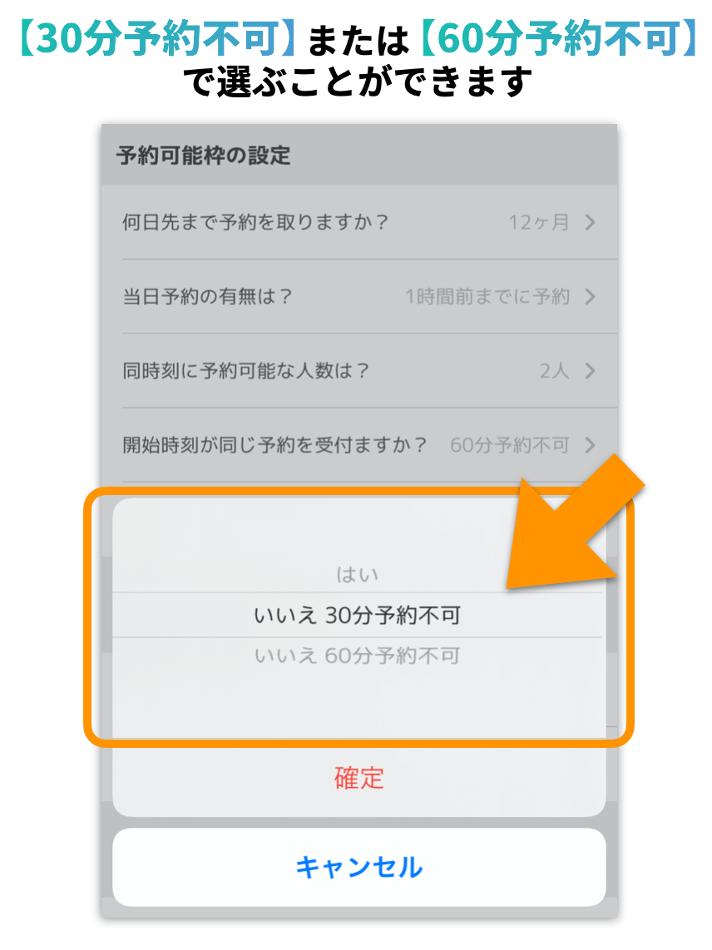The width and height of the screenshot is (712, 950).
Task: Tap empty area below picker options
Action: pos(358,703)
